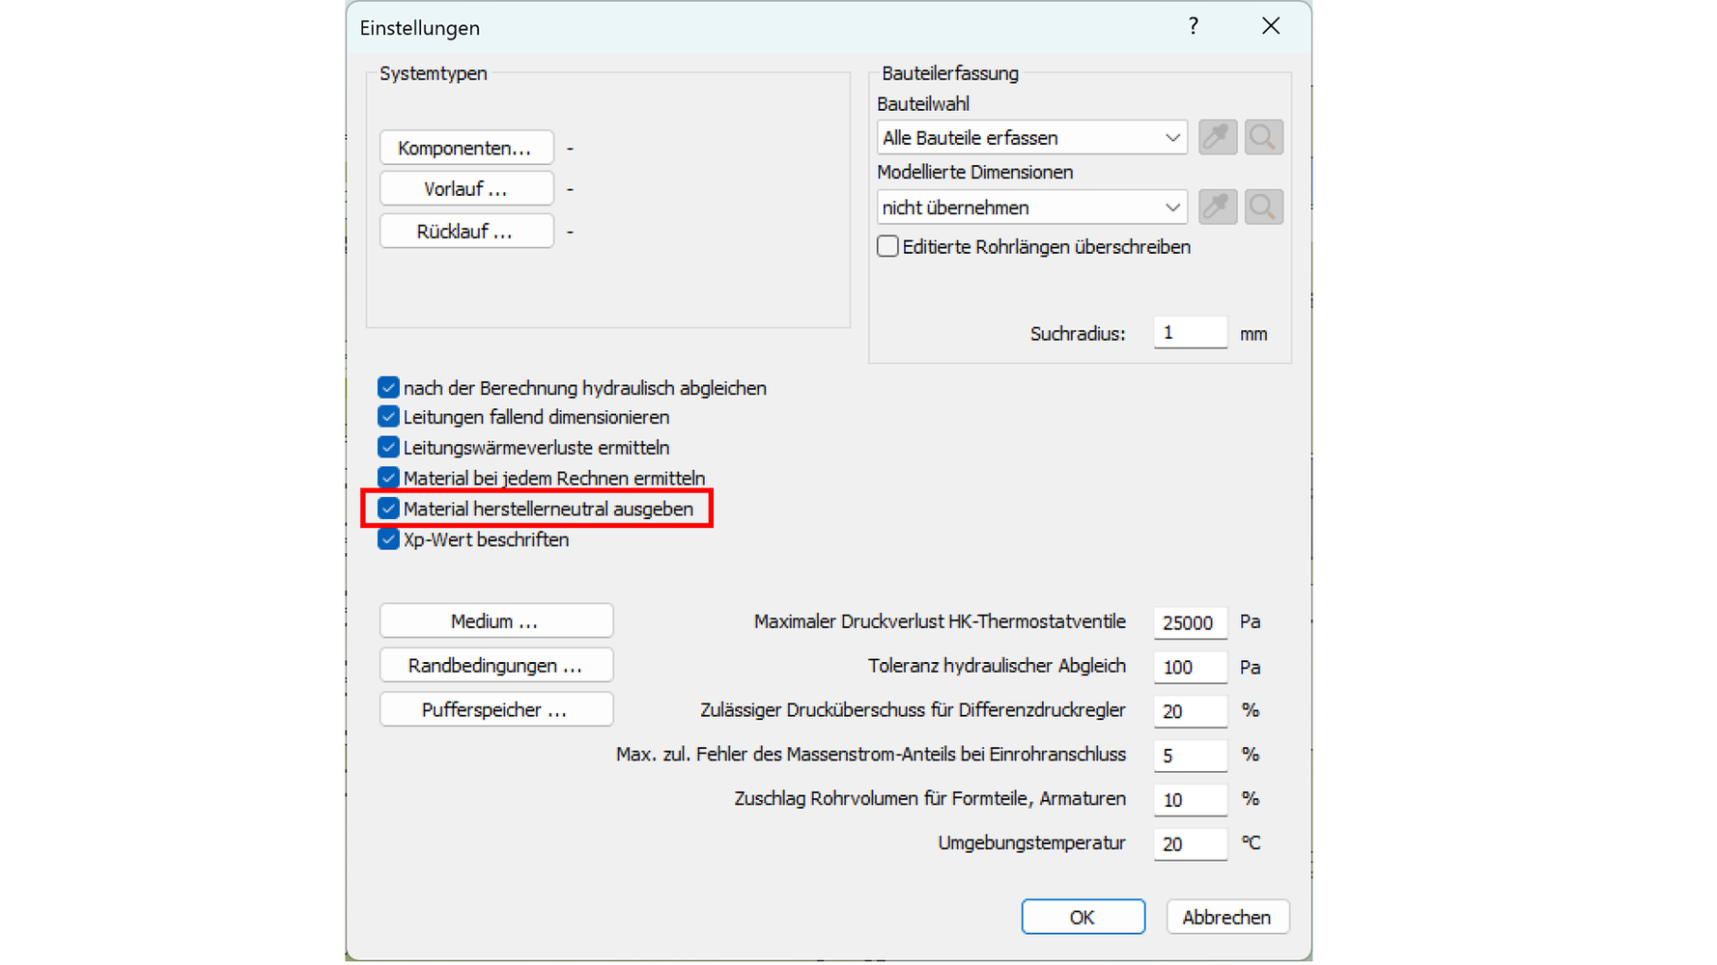Viewport: 1717px width, 965px height.
Task: Click the Vorlauf button
Action: coord(466,189)
